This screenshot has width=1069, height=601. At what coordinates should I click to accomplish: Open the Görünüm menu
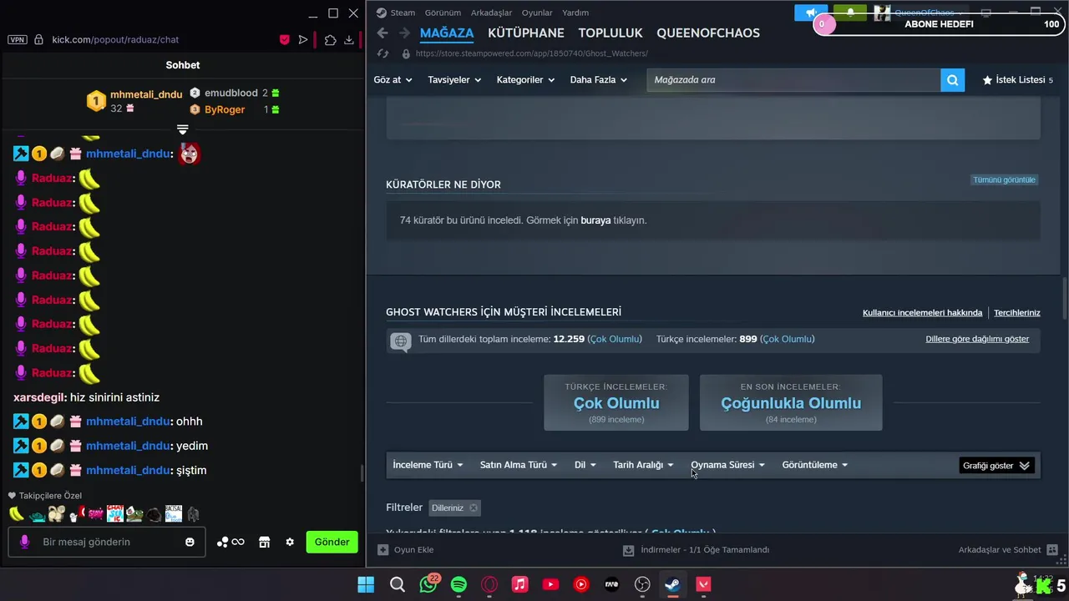point(443,13)
